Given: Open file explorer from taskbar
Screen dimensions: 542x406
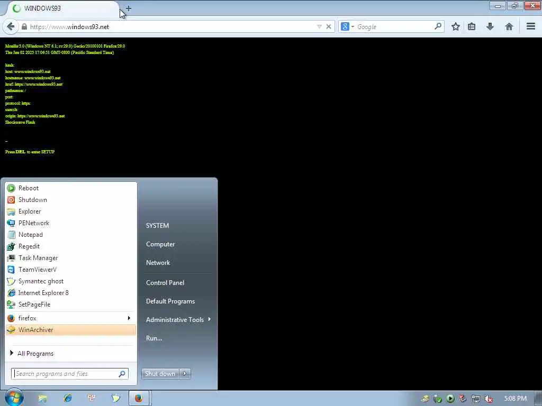Looking at the screenshot, I should point(42,399).
